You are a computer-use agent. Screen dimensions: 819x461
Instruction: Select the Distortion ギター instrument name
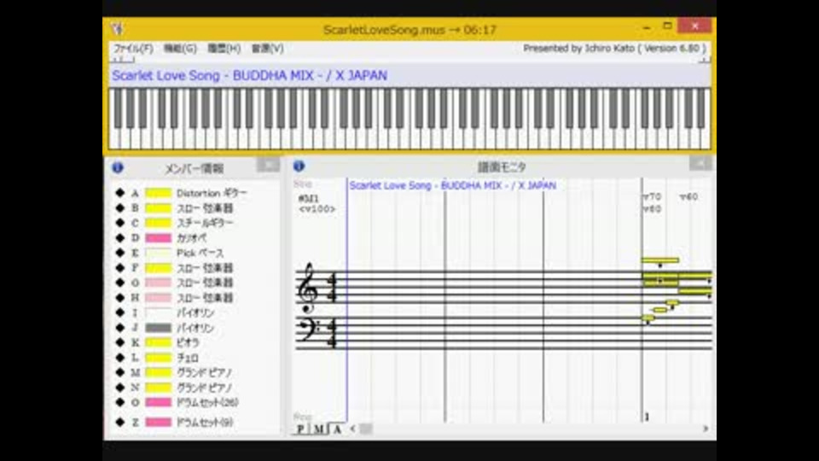(x=211, y=193)
